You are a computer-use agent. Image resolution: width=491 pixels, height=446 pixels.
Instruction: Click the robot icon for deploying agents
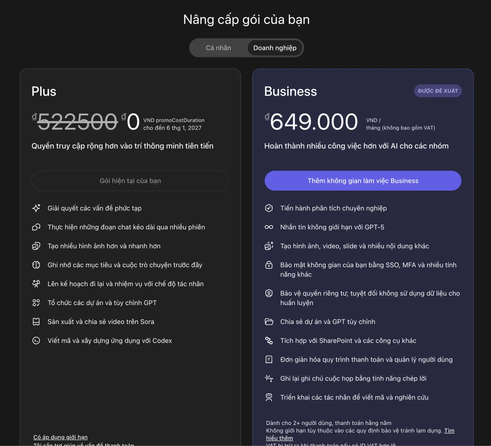click(269, 397)
